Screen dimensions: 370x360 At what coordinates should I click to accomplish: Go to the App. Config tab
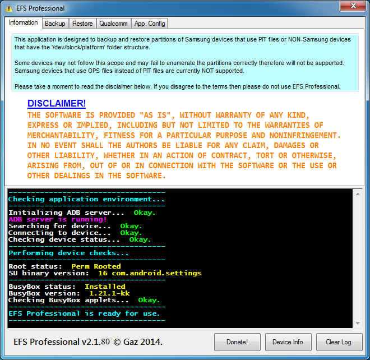point(150,24)
